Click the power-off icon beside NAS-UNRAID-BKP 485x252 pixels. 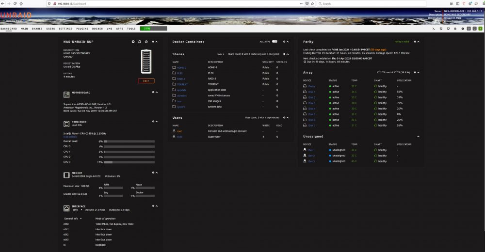146,42
